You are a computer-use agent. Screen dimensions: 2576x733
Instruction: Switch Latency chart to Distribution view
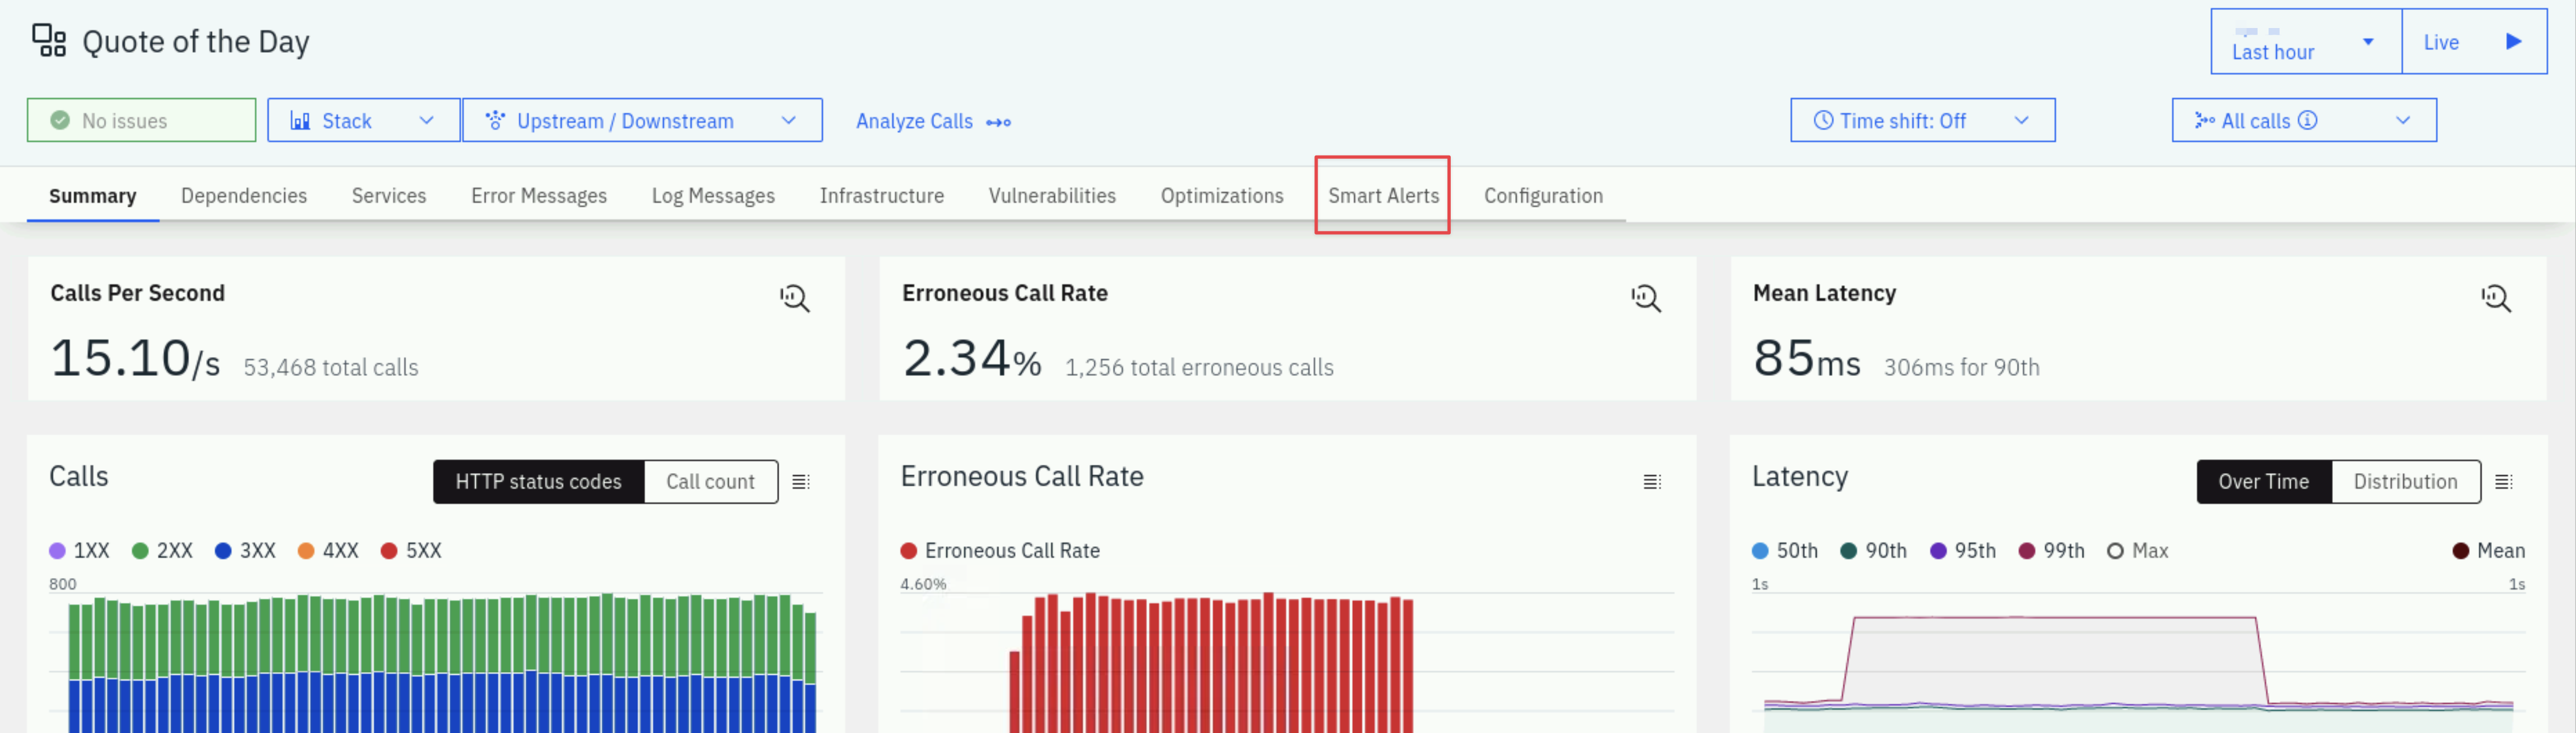[x=2405, y=481]
